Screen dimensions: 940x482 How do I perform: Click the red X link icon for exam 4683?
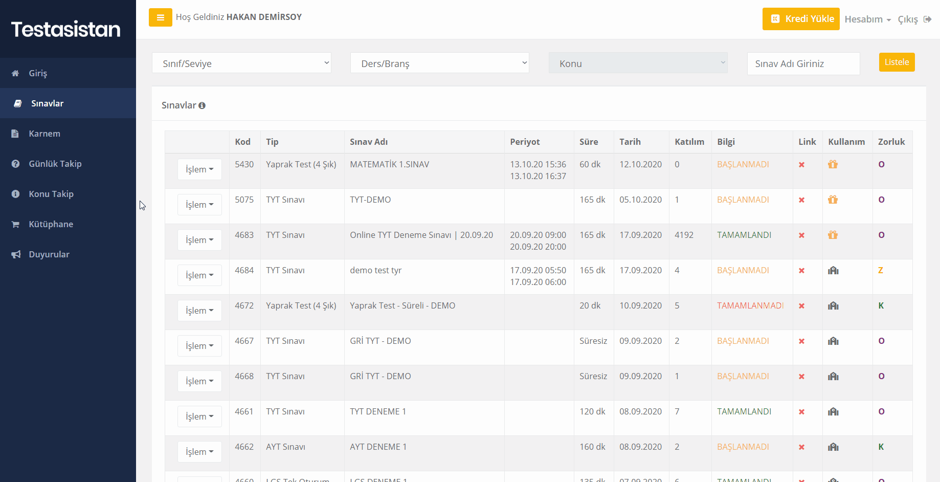(x=801, y=235)
